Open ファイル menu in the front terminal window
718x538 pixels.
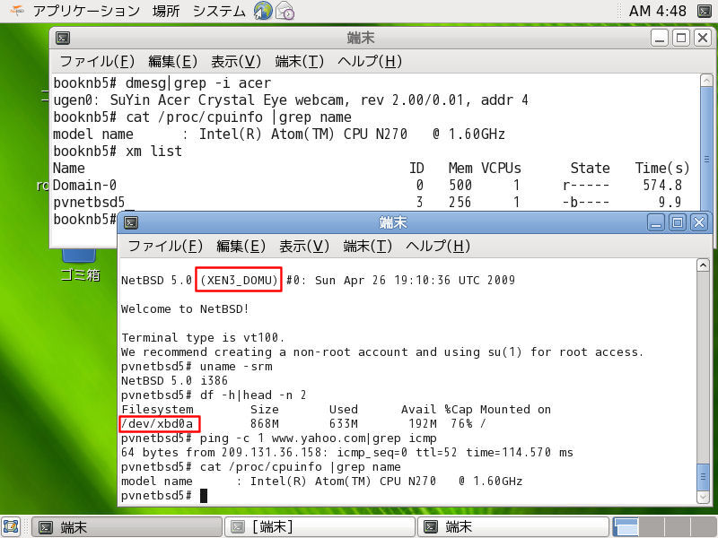point(165,246)
